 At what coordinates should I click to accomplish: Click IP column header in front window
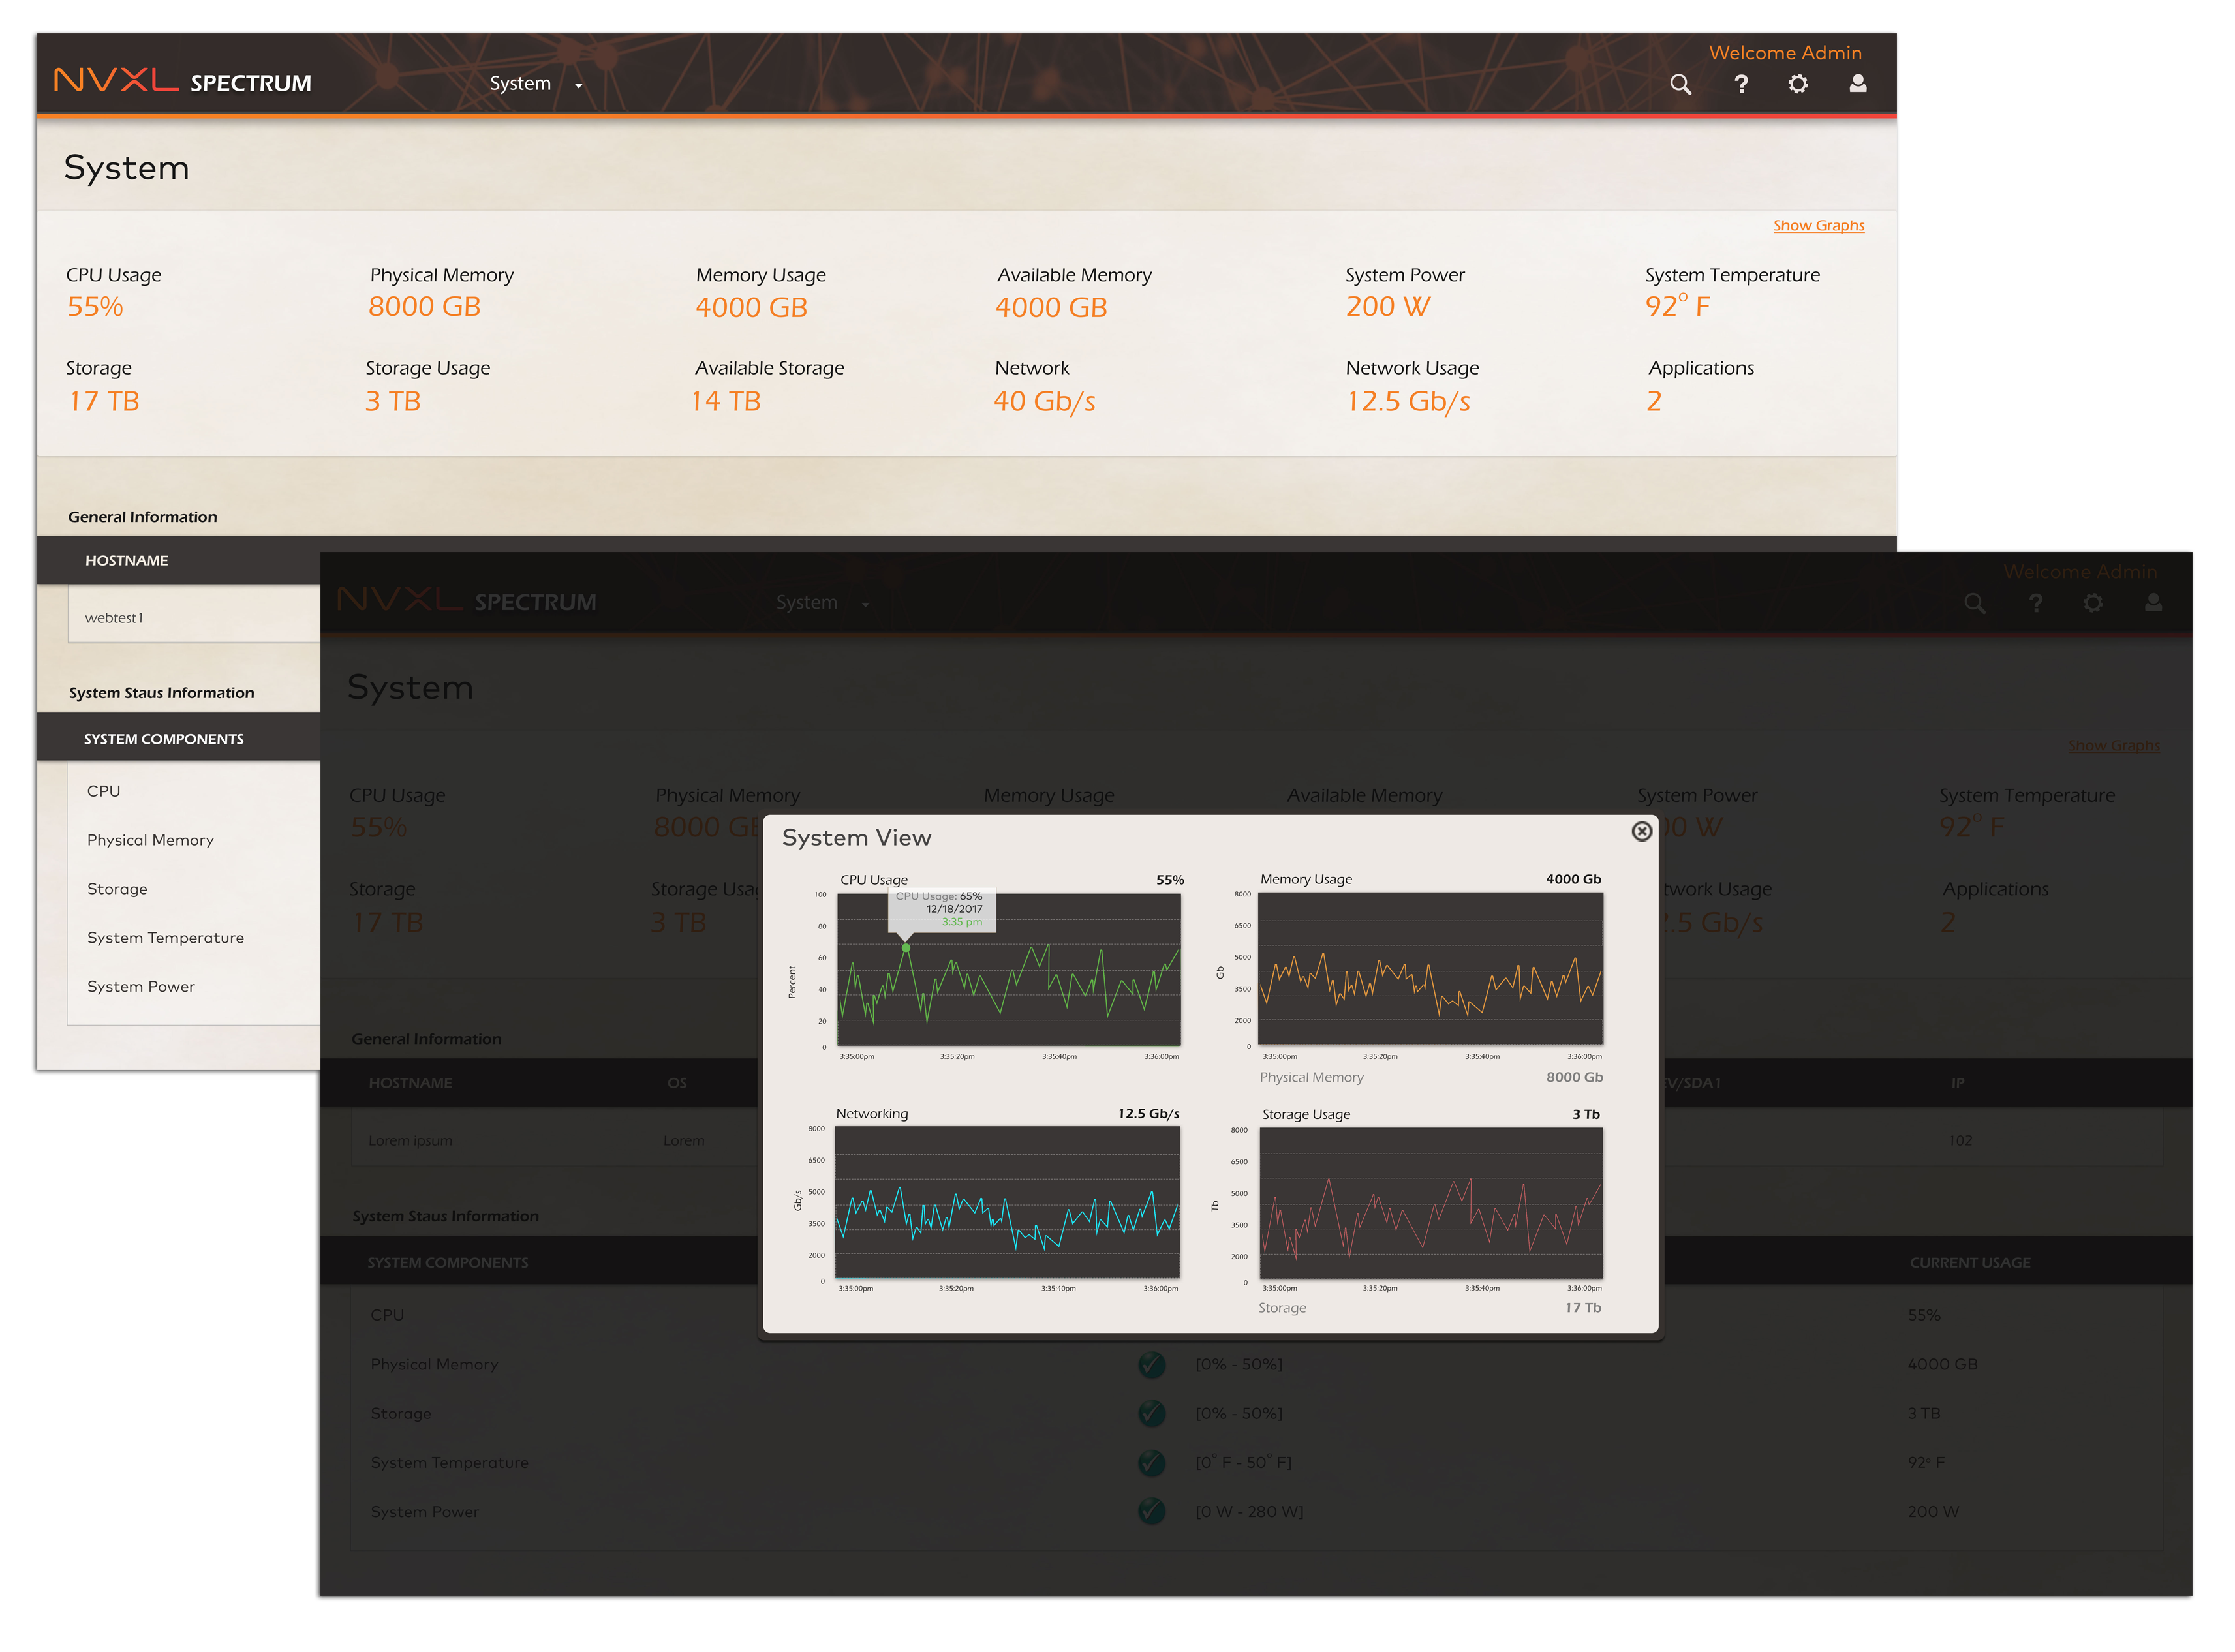point(1957,1083)
